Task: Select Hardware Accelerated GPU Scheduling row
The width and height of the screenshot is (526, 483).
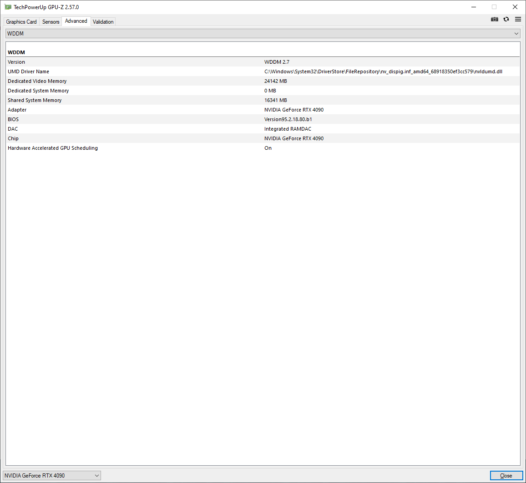Action: (x=263, y=148)
